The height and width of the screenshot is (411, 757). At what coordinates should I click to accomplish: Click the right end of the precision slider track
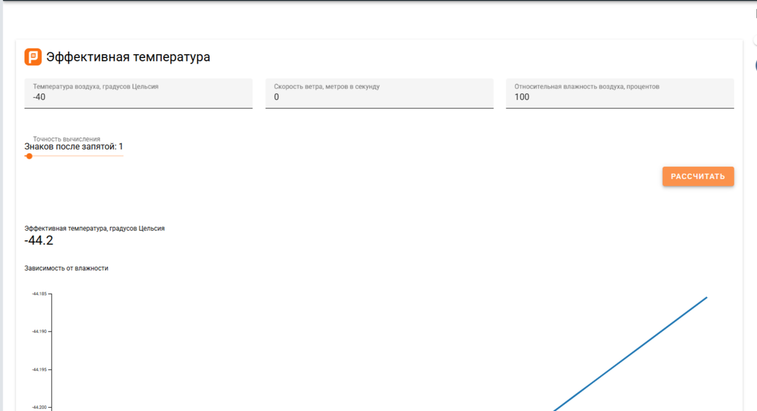pyautogui.click(x=122, y=156)
